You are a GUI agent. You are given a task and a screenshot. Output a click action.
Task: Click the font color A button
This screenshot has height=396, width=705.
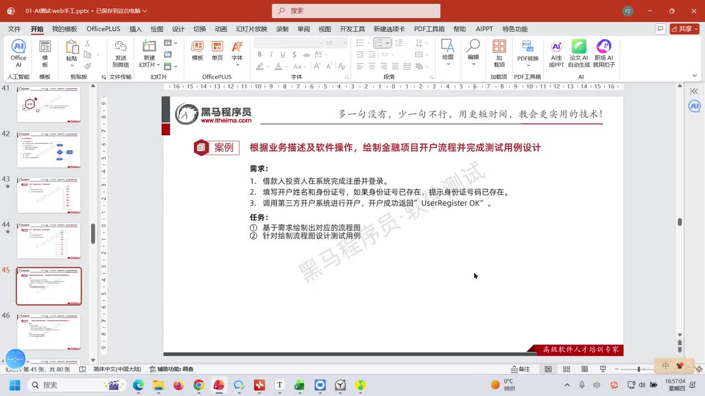coord(279,66)
